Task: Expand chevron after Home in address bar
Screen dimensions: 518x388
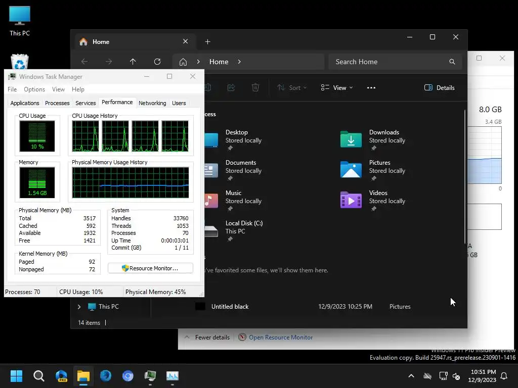Action: pos(239,62)
